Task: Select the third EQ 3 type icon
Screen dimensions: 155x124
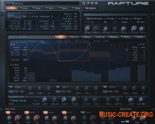Action: pyautogui.click(x=116, y=92)
